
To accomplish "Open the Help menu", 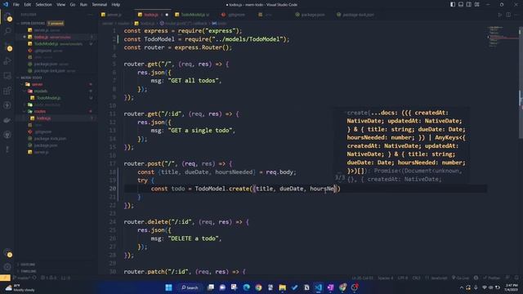I will (x=116, y=5).
